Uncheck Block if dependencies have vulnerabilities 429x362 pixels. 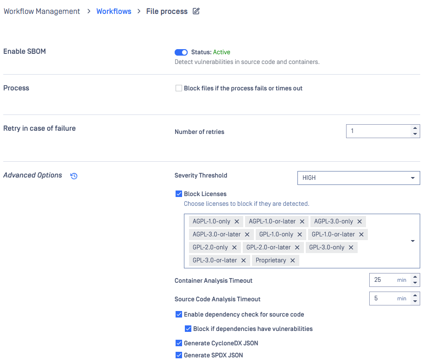point(188,329)
